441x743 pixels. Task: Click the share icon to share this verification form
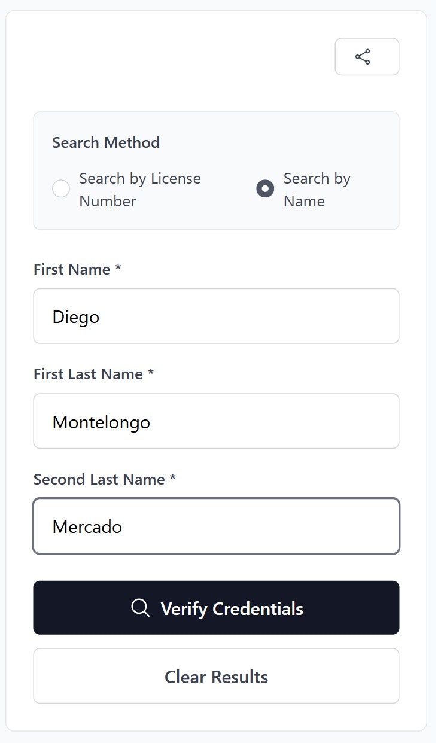coord(366,56)
